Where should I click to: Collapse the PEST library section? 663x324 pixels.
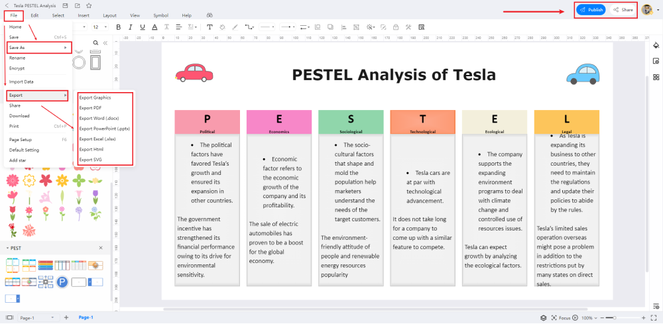point(7,248)
